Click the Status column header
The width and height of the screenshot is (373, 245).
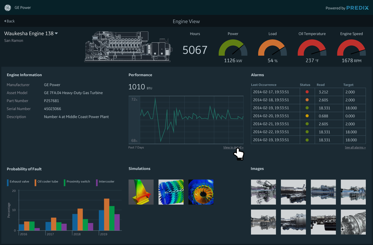(305, 85)
